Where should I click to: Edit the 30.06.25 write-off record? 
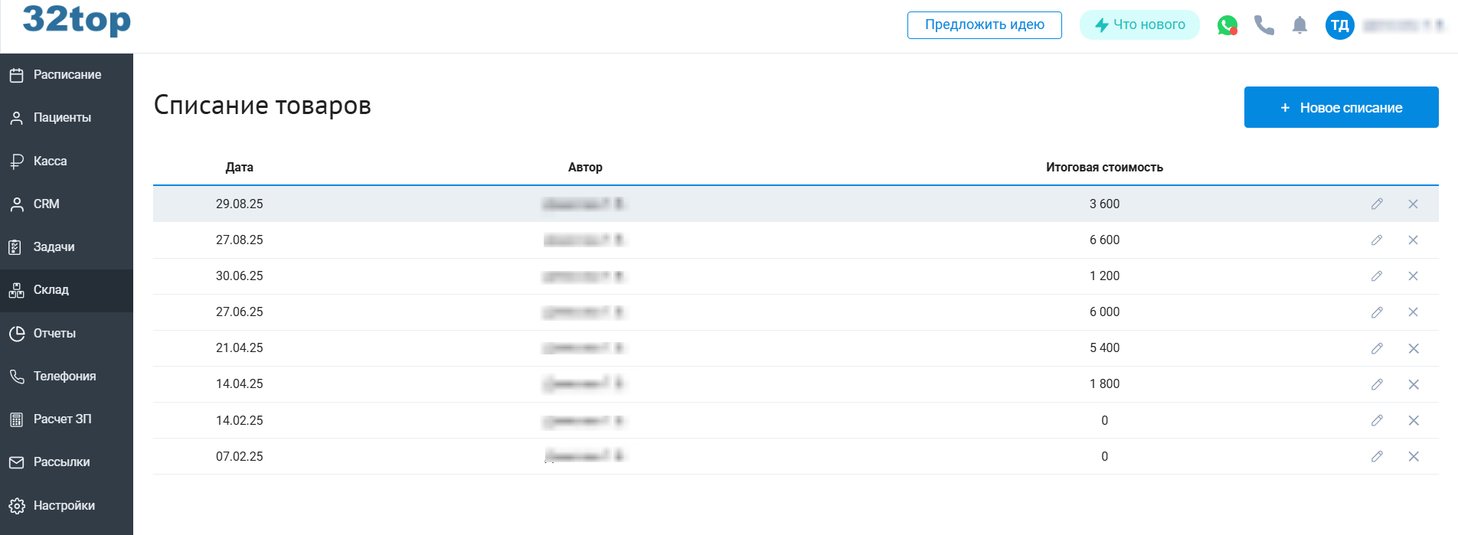[x=1377, y=276]
